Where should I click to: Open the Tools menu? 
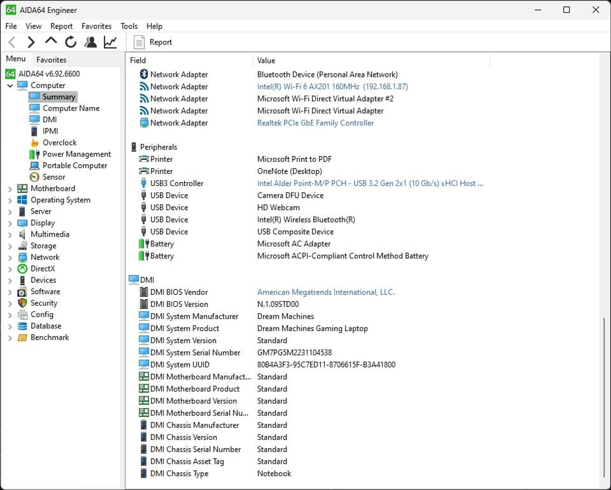point(129,26)
